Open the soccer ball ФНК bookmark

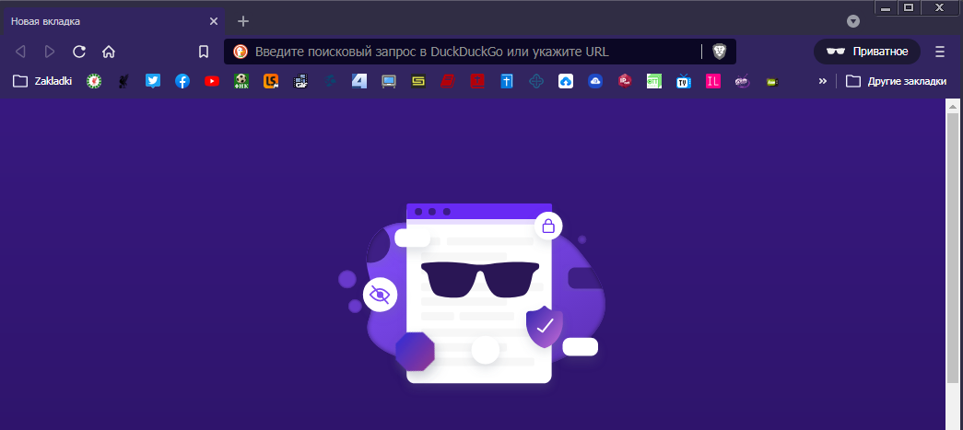(241, 81)
